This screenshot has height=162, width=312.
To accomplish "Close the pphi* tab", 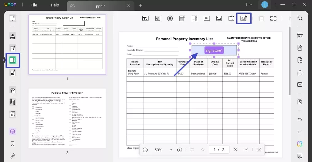I will click(x=129, y=6).
